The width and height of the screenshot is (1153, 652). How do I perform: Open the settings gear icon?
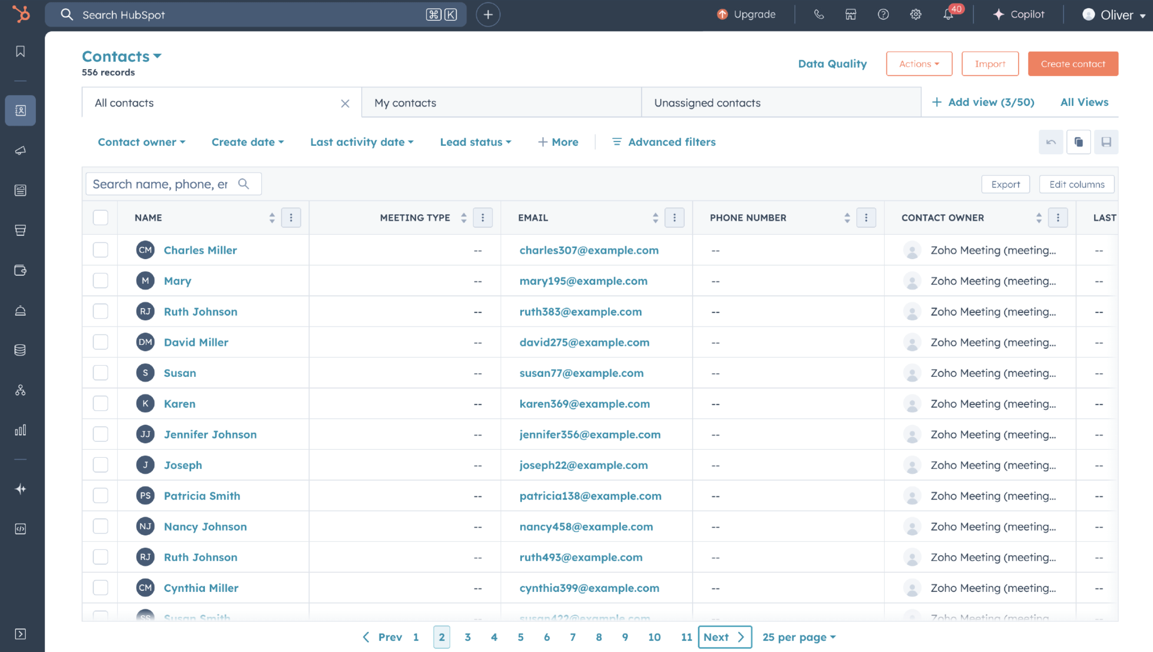pos(915,15)
